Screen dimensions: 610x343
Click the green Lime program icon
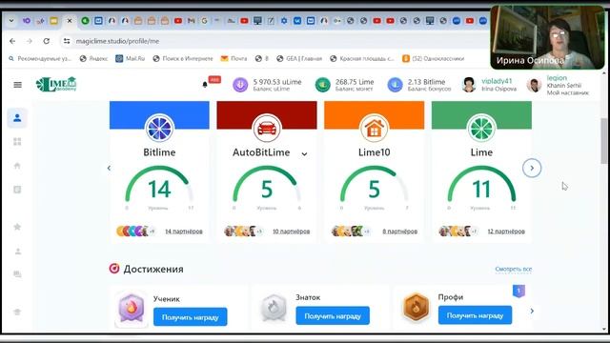(481, 128)
